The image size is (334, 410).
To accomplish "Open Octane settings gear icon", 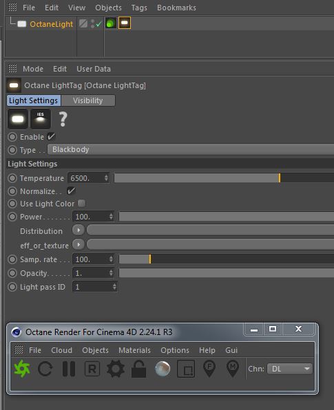I will tap(116, 369).
